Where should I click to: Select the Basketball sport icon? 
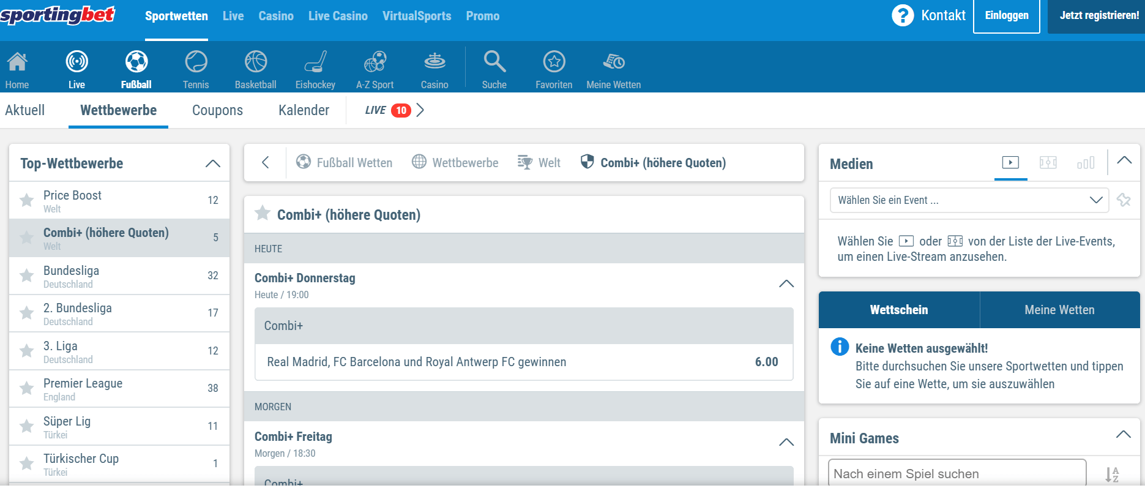pyautogui.click(x=256, y=61)
